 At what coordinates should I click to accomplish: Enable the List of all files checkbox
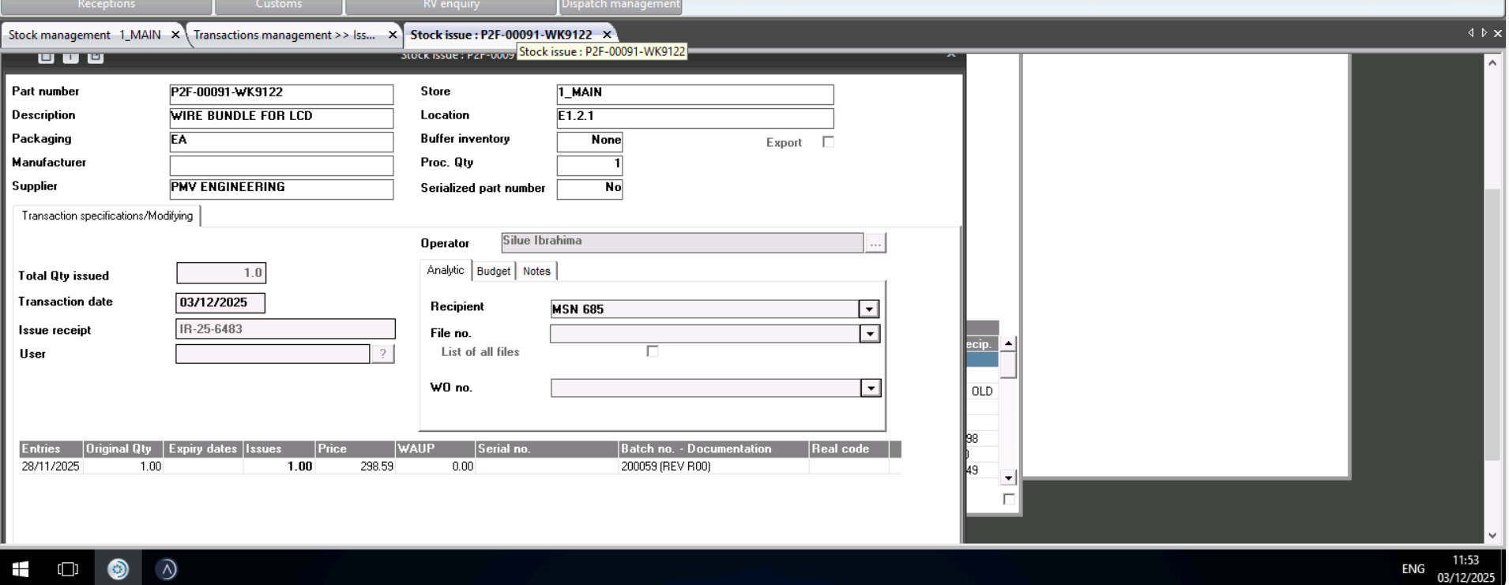click(652, 351)
